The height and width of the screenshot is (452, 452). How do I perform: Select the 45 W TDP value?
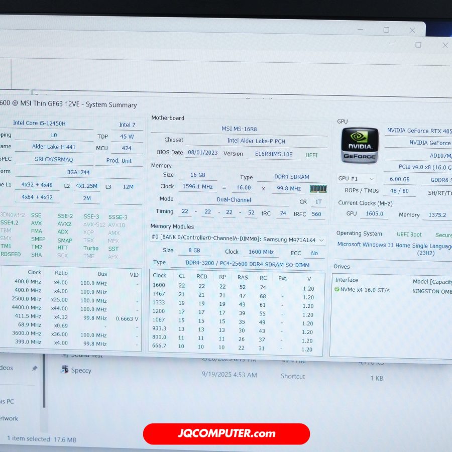(x=127, y=137)
